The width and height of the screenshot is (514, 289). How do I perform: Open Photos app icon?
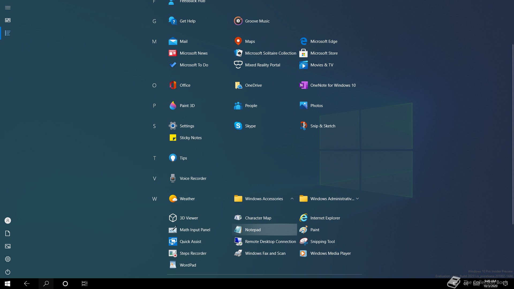point(303,105)
